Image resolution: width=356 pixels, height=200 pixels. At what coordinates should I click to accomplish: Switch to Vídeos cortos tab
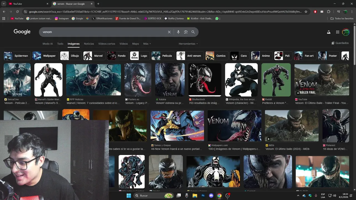(107, 44)
